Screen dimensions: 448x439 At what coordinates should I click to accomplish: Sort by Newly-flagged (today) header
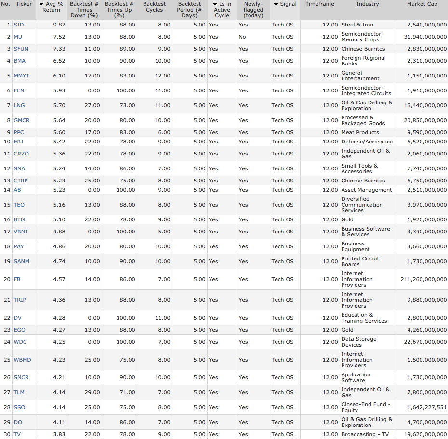(x=253, y=10)
